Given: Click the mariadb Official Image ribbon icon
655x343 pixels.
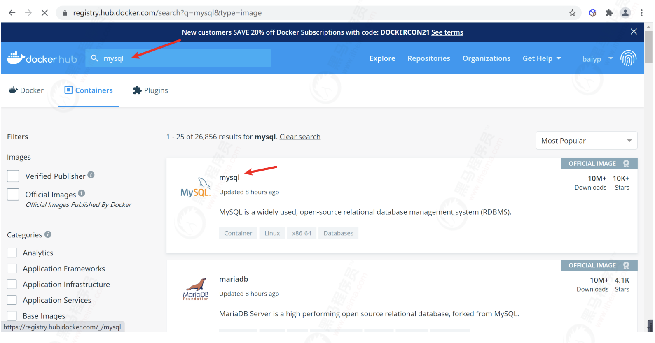Looking at the screenshot, I should 626,265.
